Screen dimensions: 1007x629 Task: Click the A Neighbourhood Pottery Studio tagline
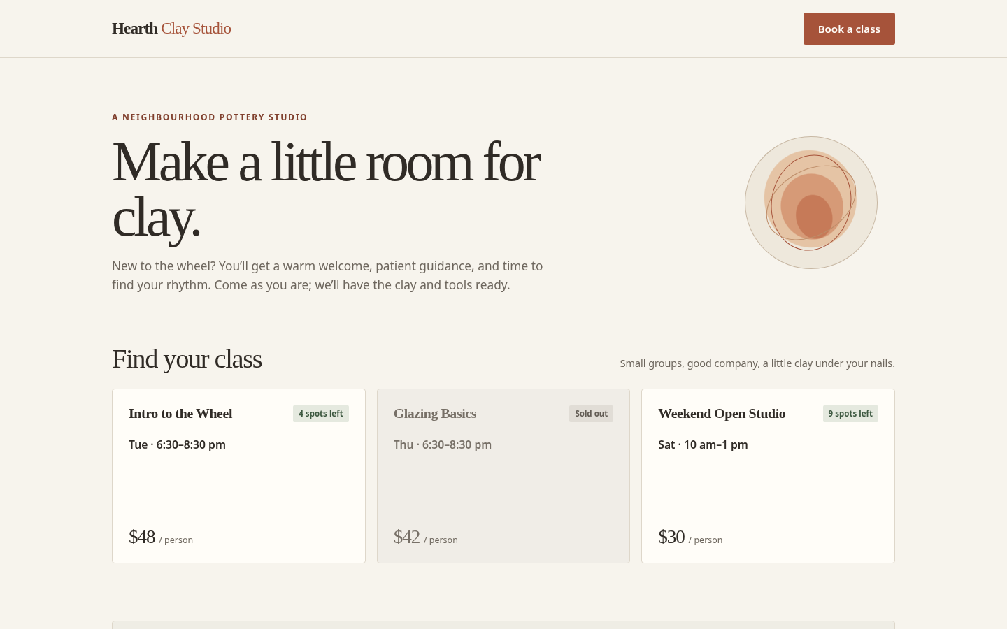210,117
